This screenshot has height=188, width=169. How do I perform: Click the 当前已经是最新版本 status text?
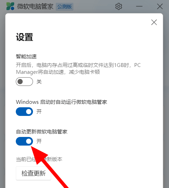point(39,159)
